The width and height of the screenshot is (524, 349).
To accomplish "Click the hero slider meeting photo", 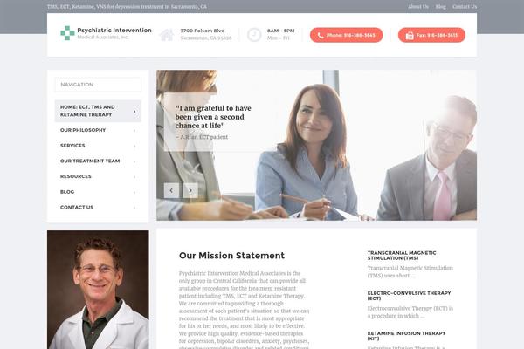I will (x=316, y=145).
